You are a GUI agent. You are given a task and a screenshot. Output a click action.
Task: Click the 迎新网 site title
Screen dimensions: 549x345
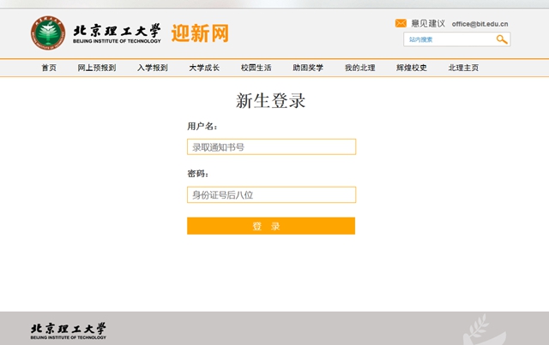point(200,33)
